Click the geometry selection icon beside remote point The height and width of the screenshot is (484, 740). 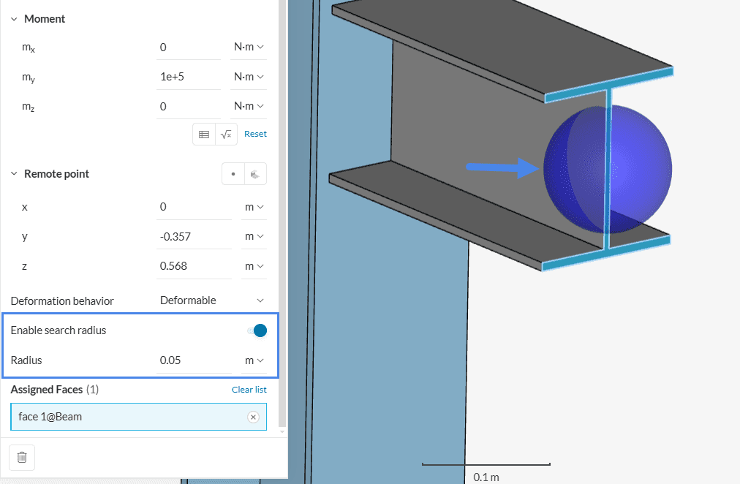coord(255,174)
